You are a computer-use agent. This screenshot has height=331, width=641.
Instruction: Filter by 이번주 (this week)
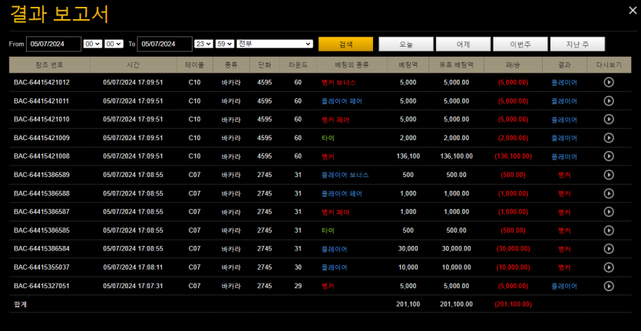tap(520, 44)
